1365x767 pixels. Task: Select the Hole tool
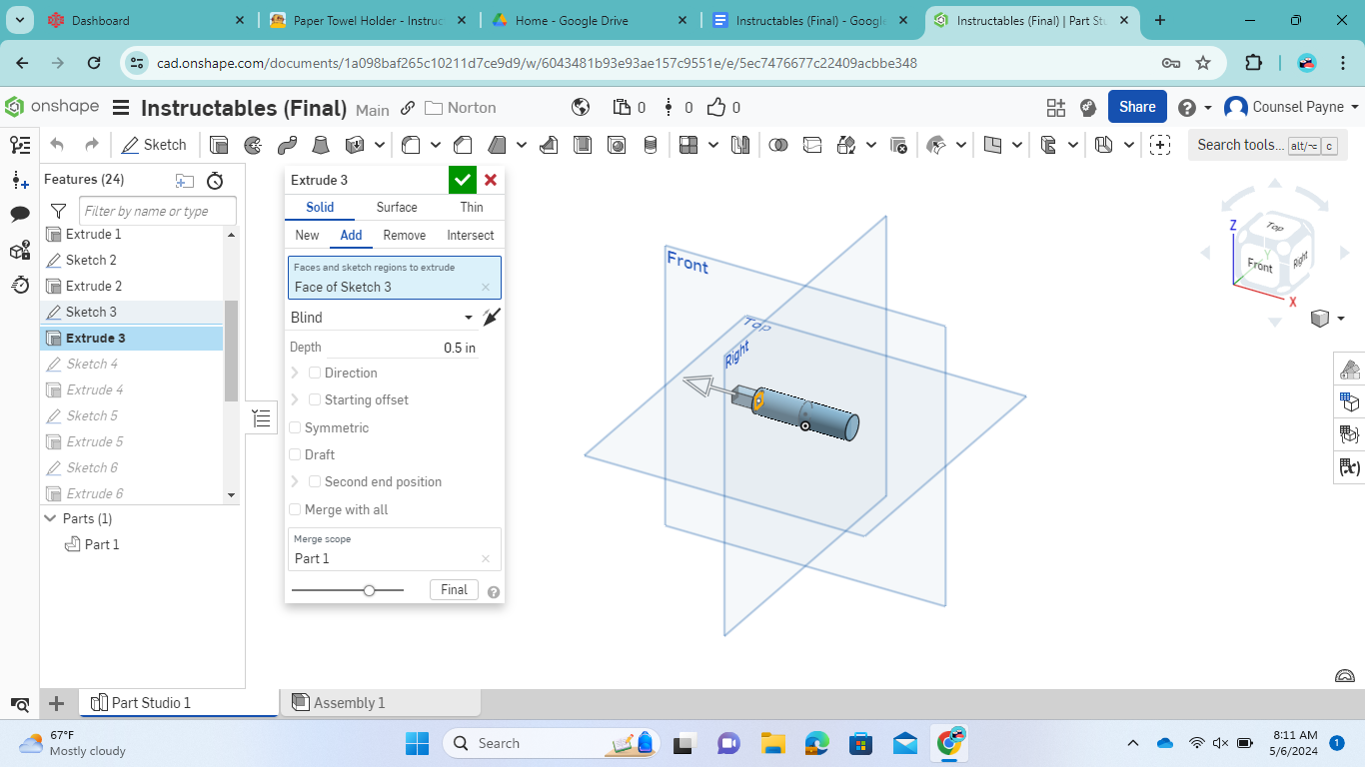[x=617, y=145]
